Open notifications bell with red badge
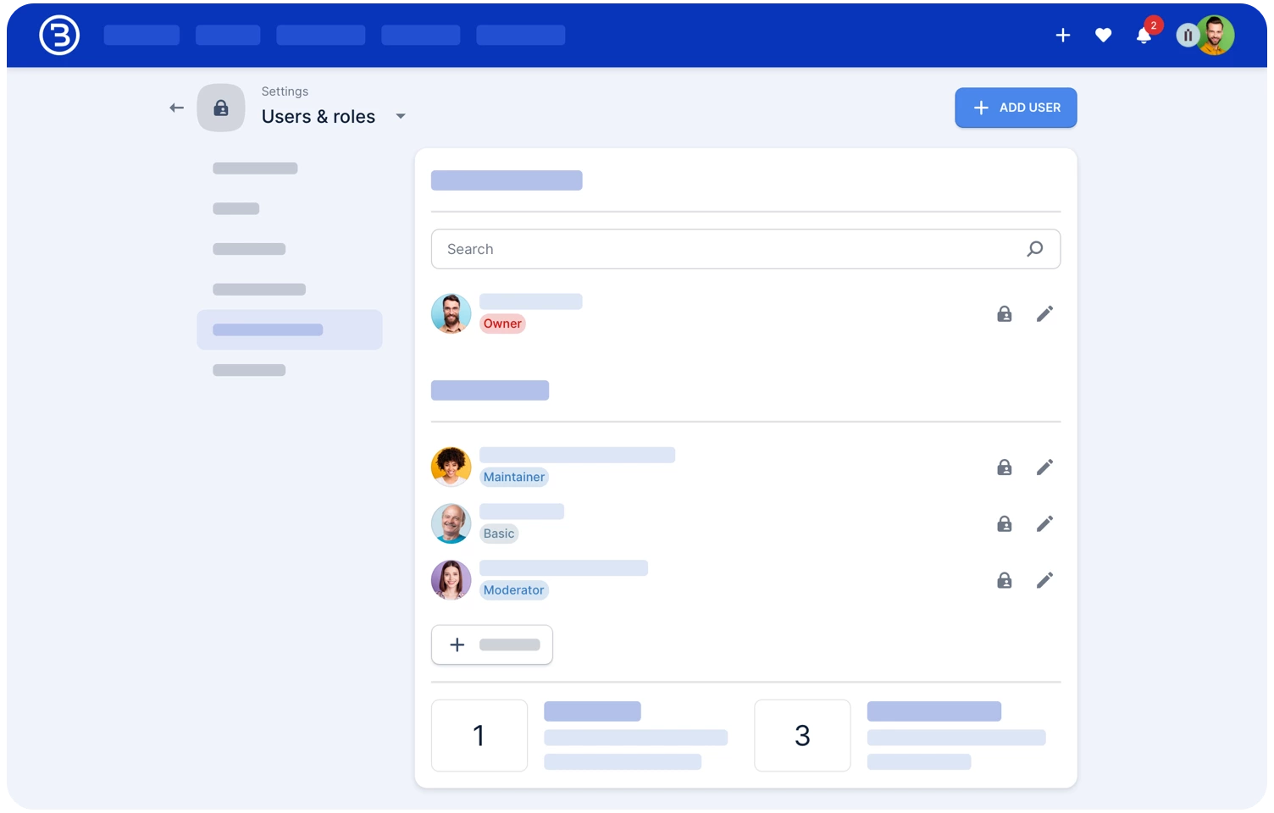The height and width of the screenshot is (813, 1274). pyautogui.click(x=1144, y=35)
